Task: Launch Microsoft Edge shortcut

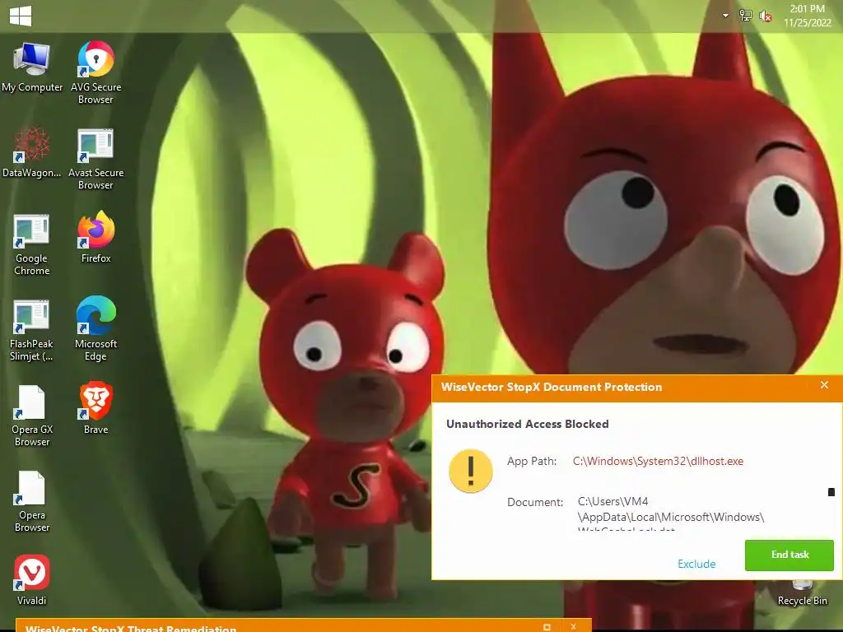Action: tap(95, 328)
